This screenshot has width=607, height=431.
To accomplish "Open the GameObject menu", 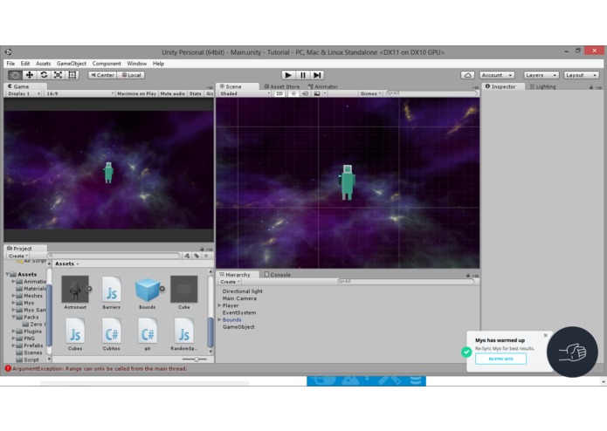I will [x=72, y=64].
